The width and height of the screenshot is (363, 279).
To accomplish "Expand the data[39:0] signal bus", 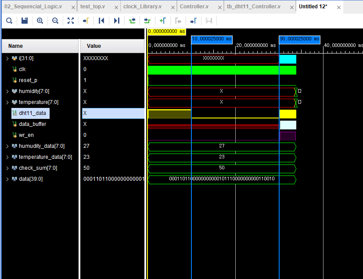I will coord(6,179).
